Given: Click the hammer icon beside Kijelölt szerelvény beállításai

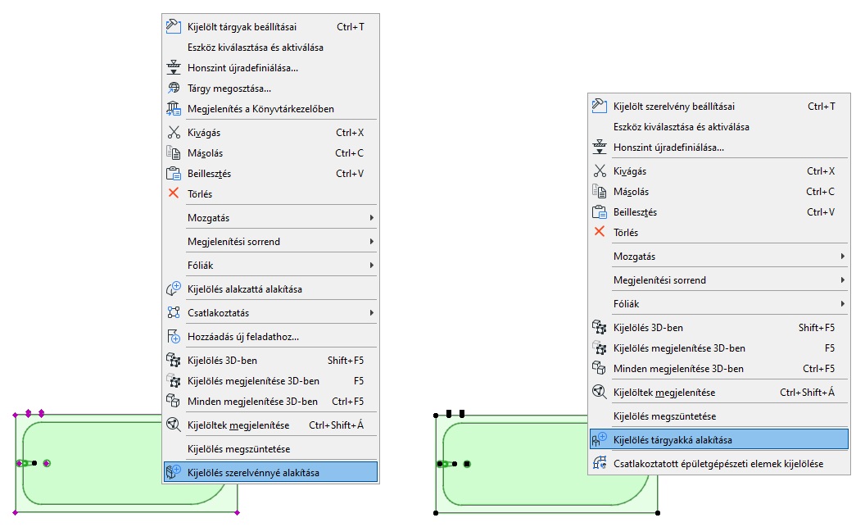Looking at the screenshot, I should pyautogui.click(x=599, y=106).
